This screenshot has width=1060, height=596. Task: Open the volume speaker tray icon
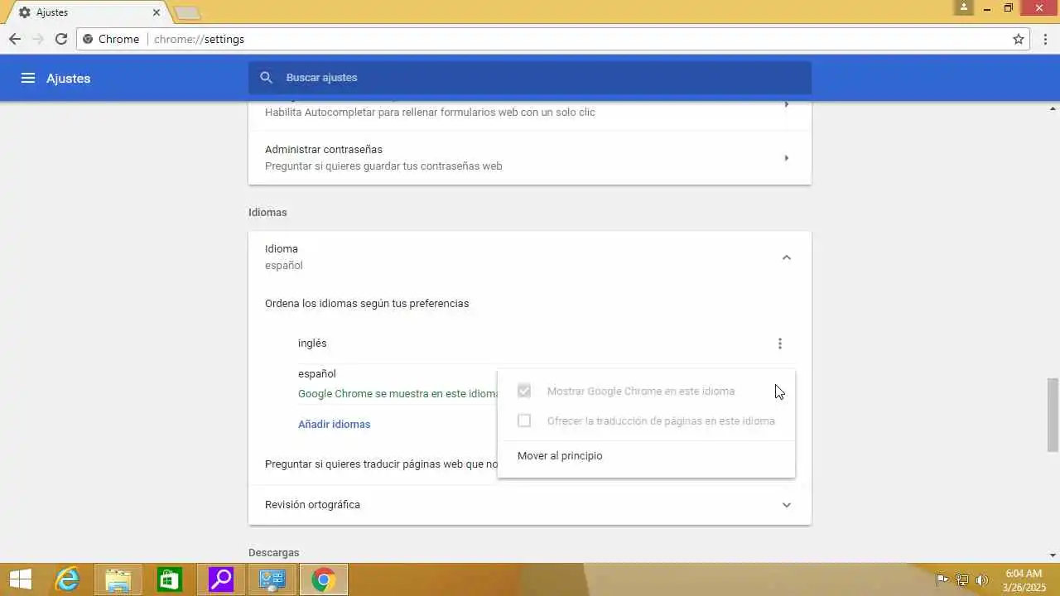(x=982, y=580)
